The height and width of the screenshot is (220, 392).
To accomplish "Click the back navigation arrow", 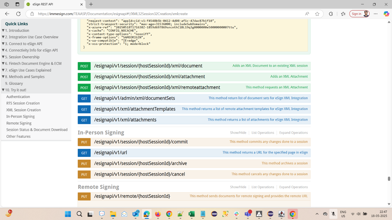I will click(7, 14).
